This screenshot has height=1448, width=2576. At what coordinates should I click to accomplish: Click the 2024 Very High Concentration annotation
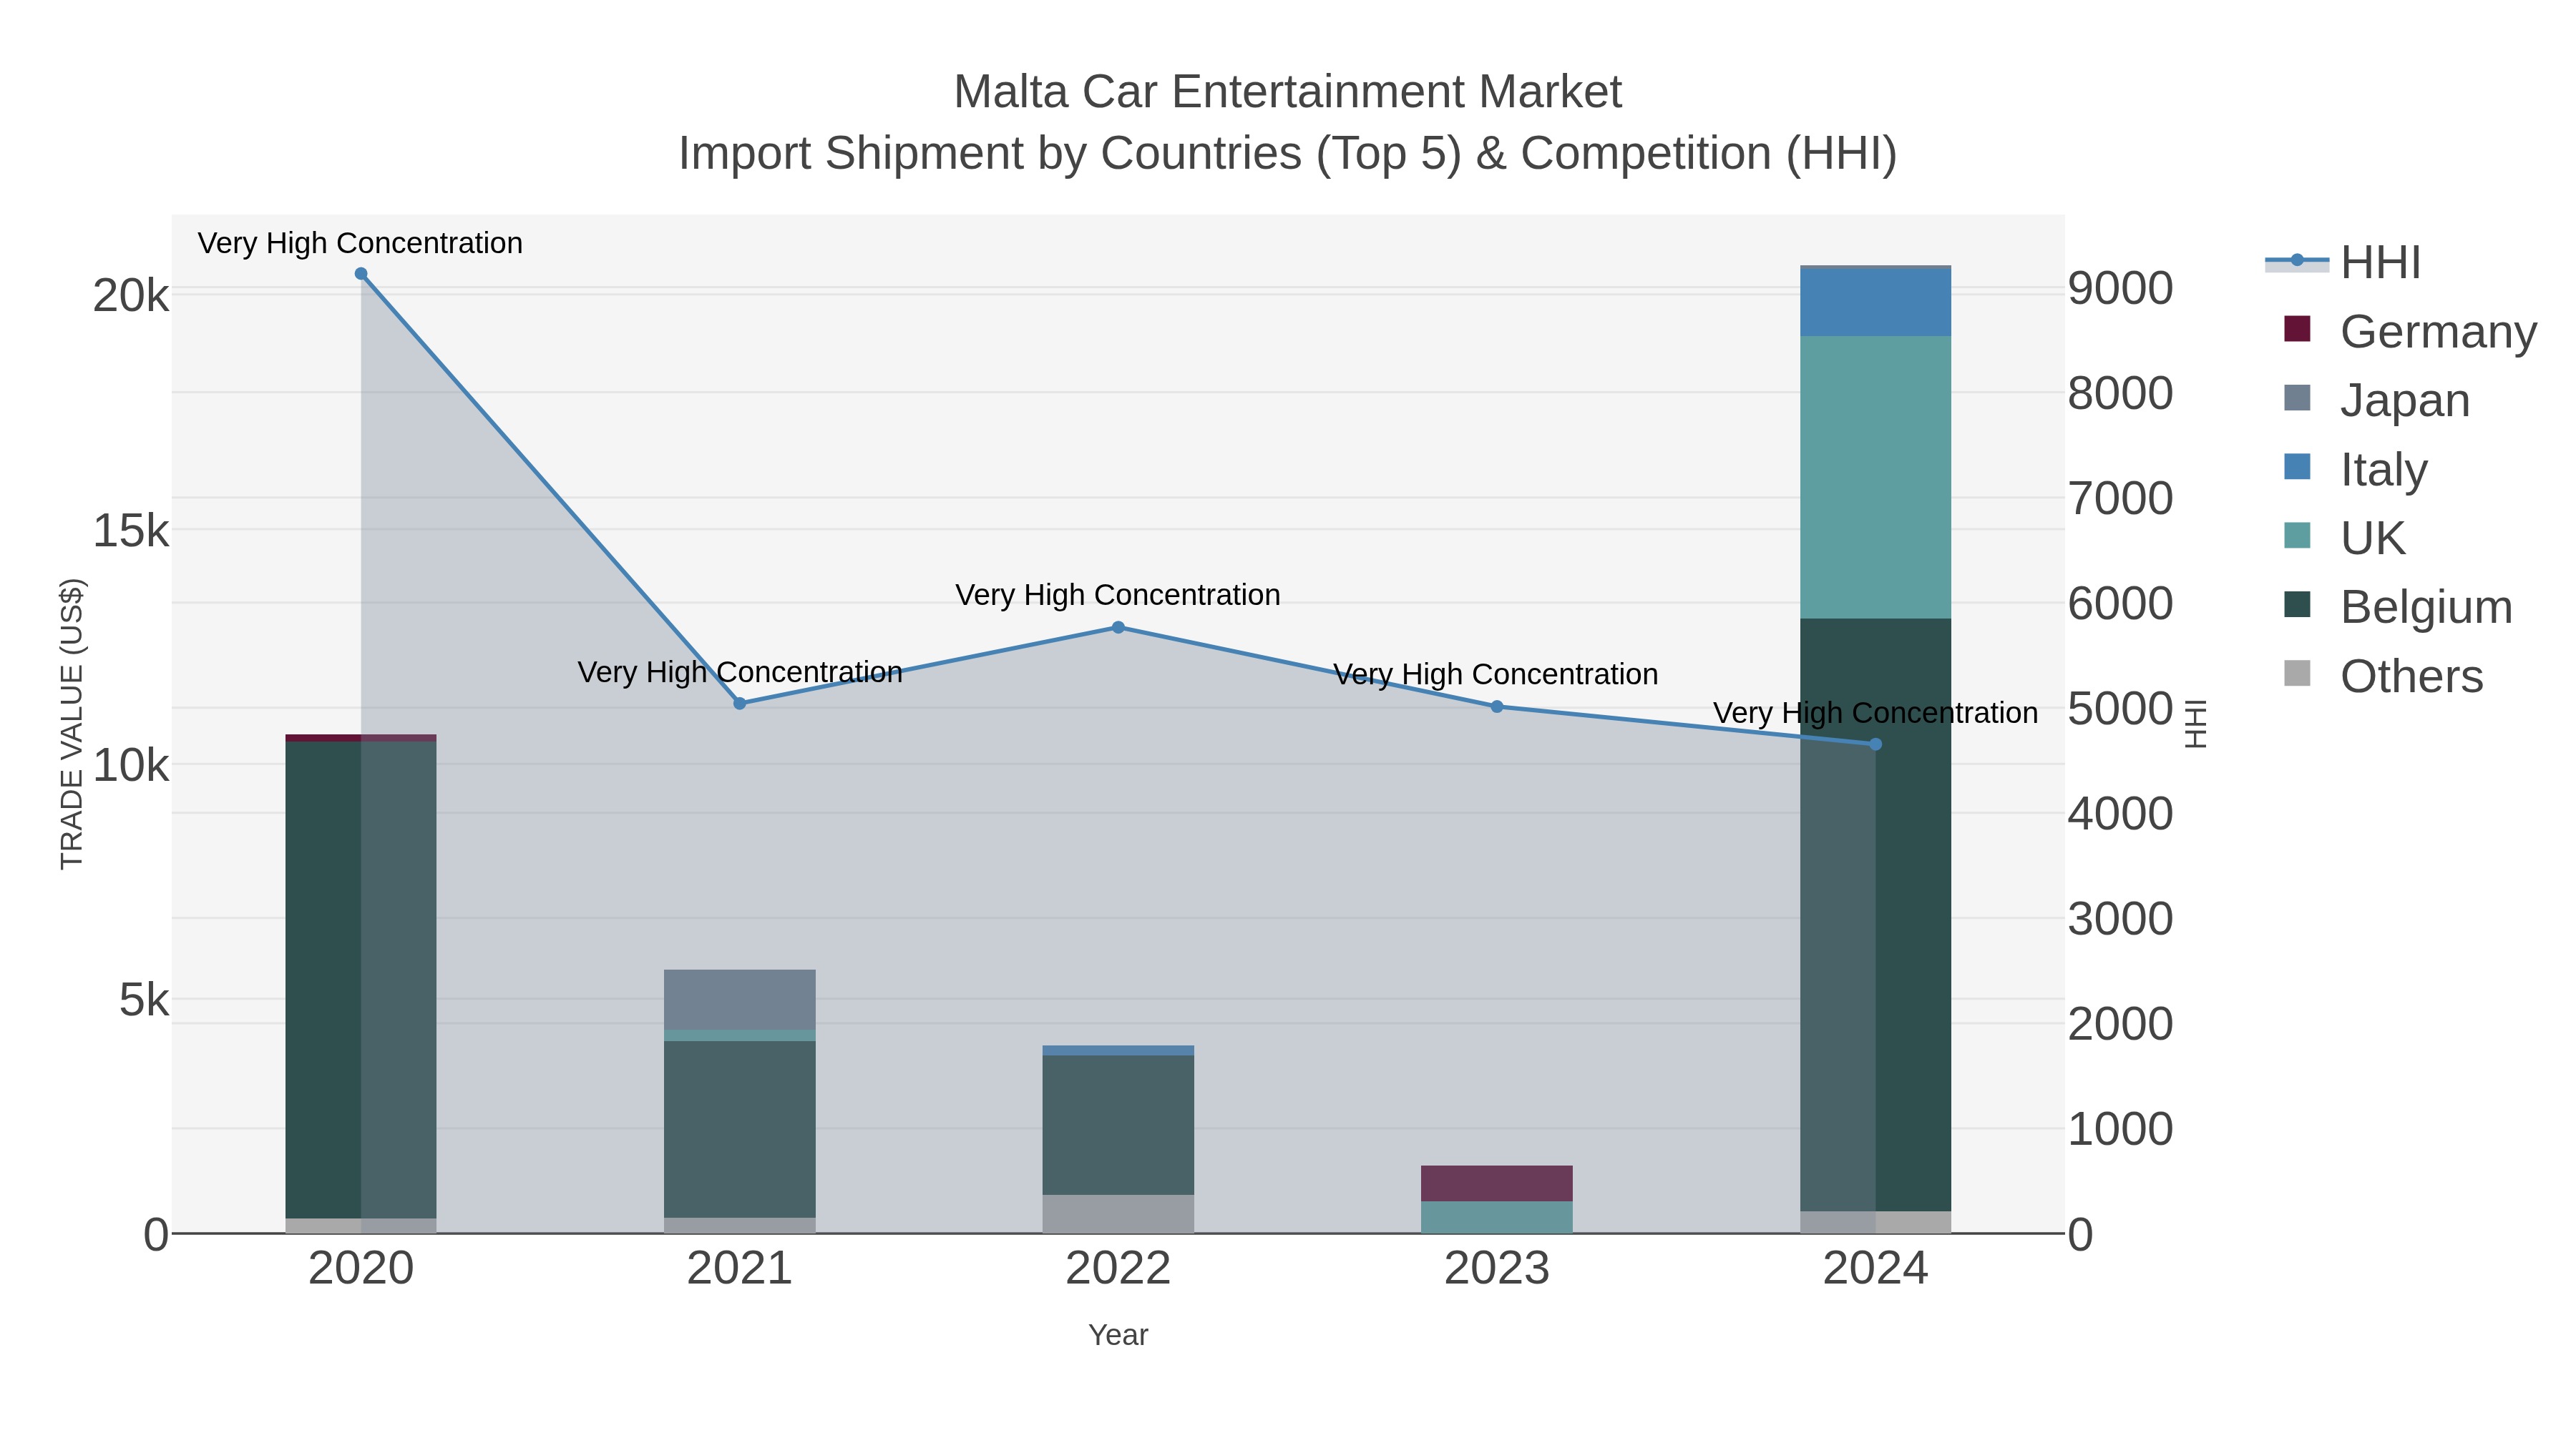point(1875,712)
